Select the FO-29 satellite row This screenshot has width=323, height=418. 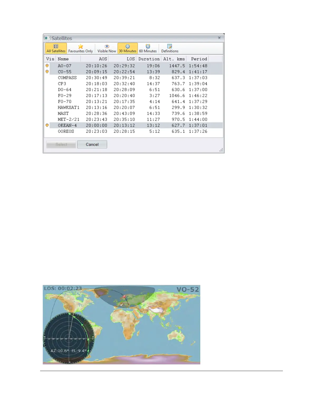[134, 96]
